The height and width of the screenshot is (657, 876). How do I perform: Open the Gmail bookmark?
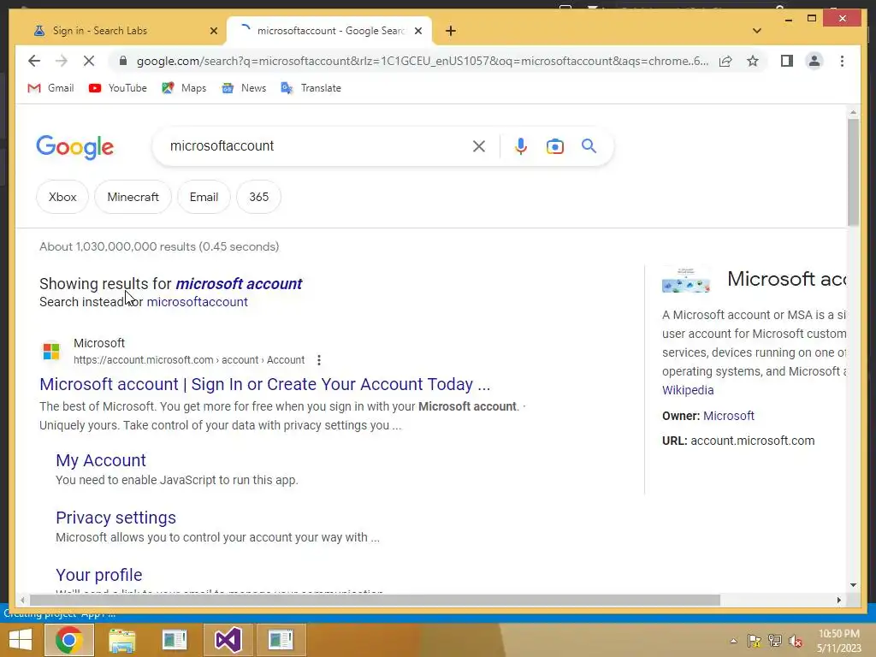pyautogui.click(x=50, y=88)
